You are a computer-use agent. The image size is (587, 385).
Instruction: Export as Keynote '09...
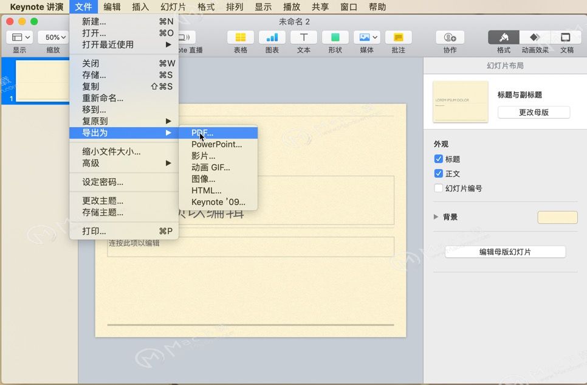click(x=218, y=202)
